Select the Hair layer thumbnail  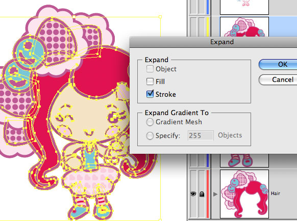pos(244,194)
